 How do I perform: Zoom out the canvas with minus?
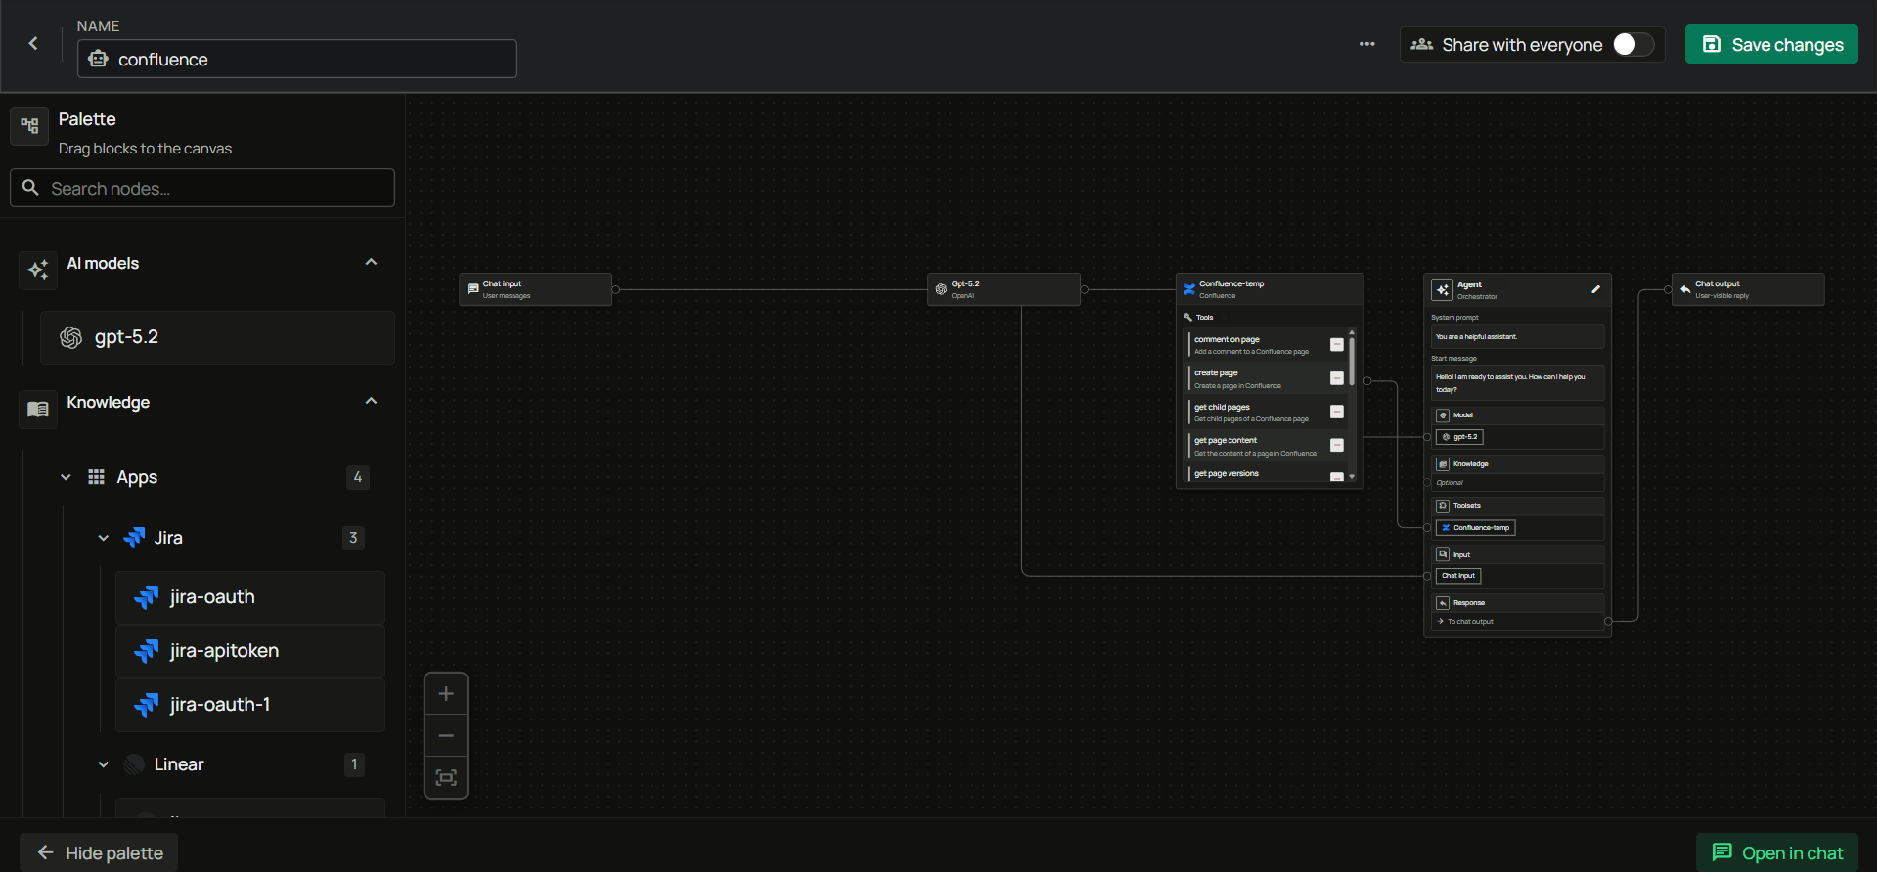[x=446, y=735]
